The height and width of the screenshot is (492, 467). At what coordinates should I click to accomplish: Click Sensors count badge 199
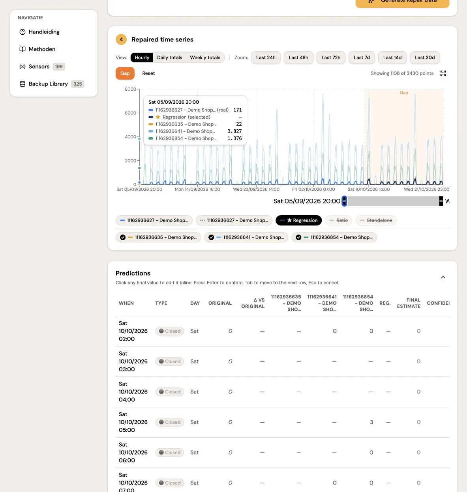59,67
